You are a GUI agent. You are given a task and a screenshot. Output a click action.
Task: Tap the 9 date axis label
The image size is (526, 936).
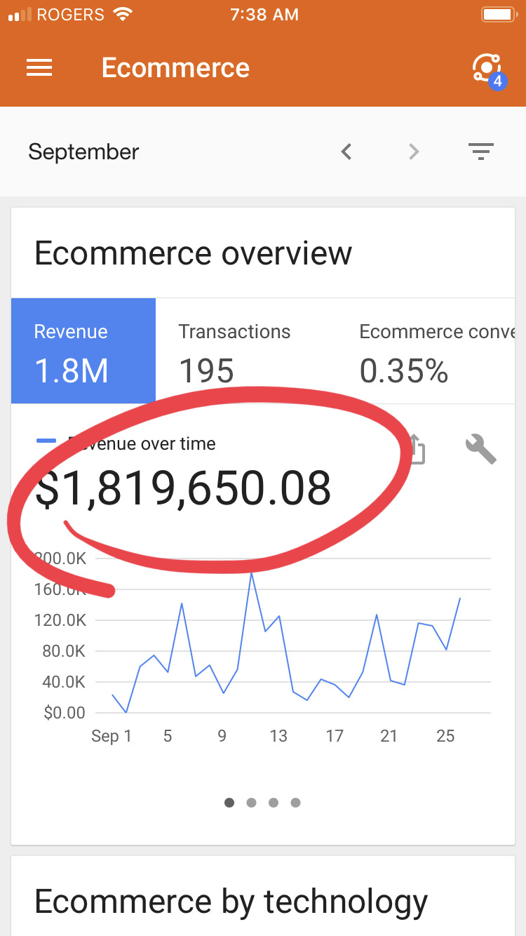point(222,736)
